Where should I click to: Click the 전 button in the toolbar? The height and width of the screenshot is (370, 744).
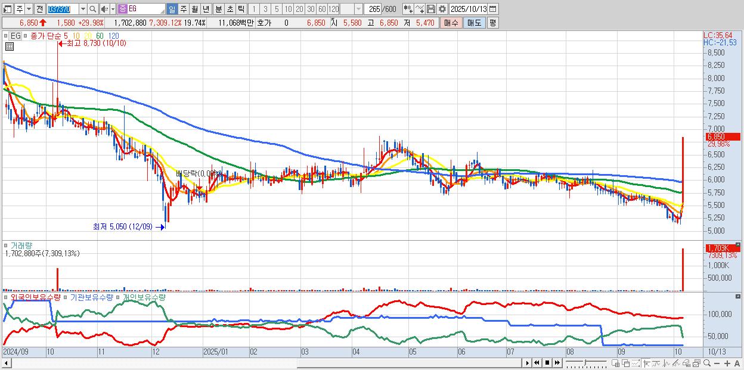[x=39, y=9]
